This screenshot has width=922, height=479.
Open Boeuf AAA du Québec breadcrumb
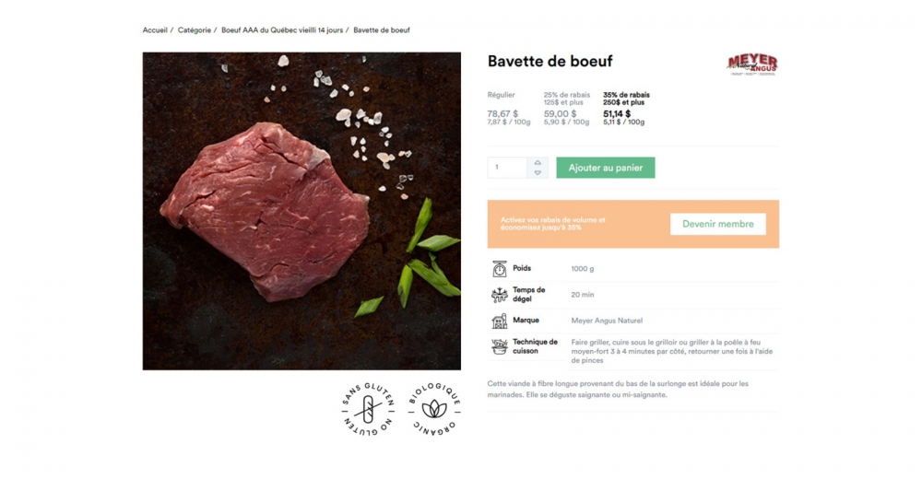281,30
